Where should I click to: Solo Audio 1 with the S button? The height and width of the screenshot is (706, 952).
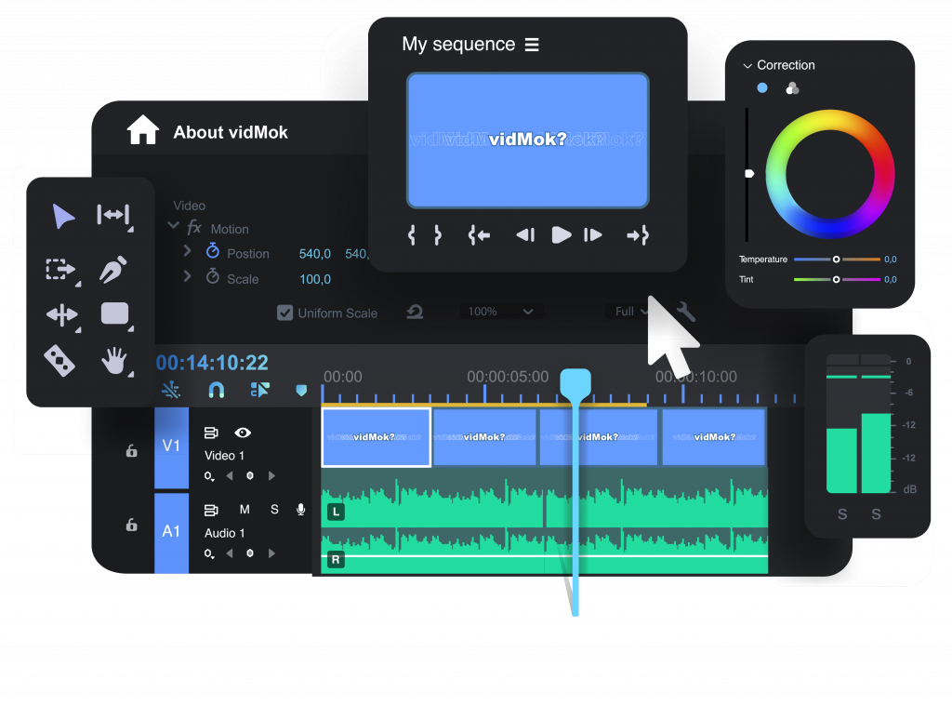(x=274, y=510)
